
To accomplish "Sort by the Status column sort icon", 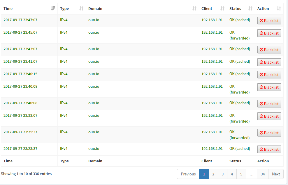I will coord(250,8).
